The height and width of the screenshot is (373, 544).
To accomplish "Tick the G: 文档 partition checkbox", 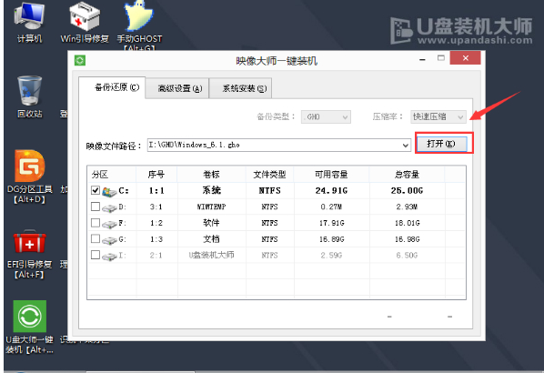I will 96,238.
